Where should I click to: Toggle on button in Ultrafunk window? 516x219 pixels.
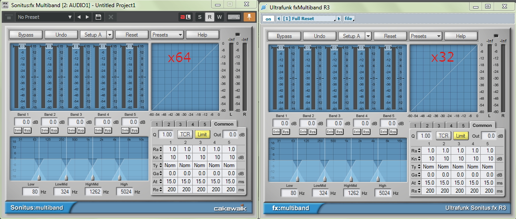coord(268,19)
